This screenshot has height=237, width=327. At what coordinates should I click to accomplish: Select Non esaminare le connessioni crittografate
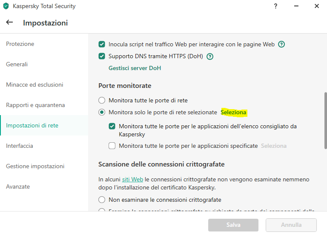pyautogui.click(x=102, y=200)
